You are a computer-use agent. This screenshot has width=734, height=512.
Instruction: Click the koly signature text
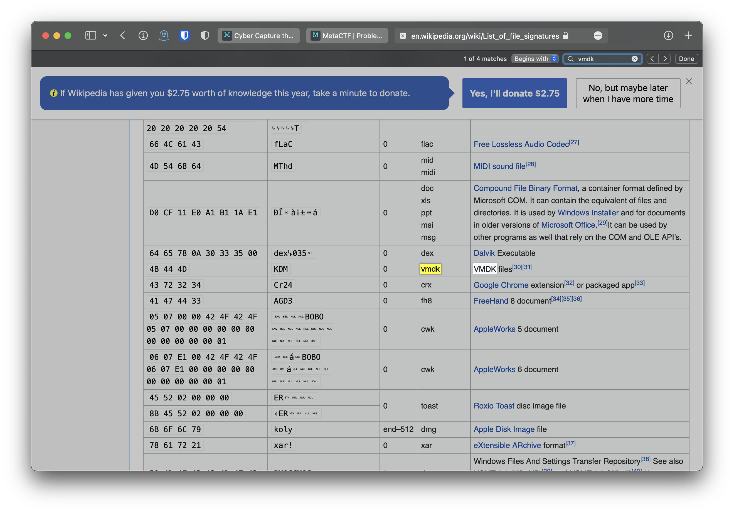click(x=283, y=429)
